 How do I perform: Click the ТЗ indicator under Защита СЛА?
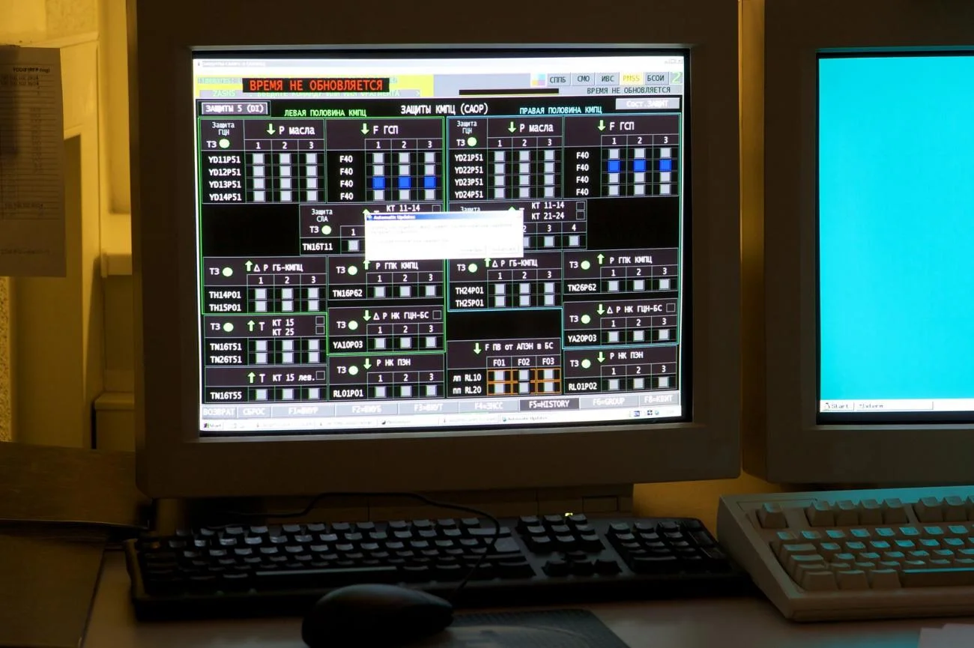click(x=326, y=230)
